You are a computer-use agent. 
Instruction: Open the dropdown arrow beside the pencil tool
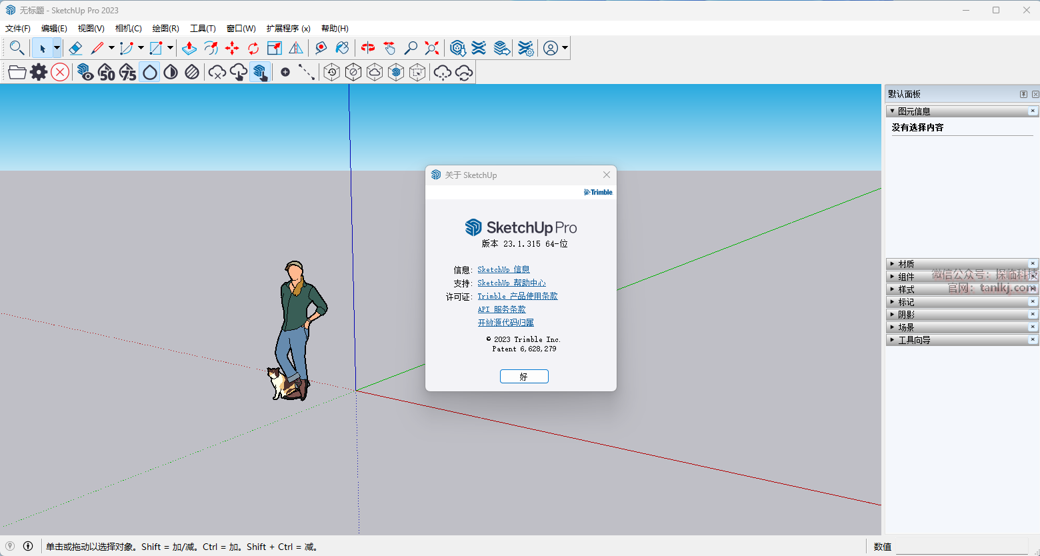111,48
